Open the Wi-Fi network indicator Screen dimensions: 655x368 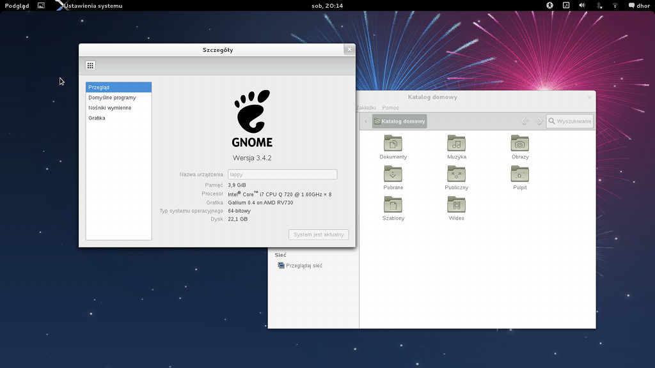(615, 5)
